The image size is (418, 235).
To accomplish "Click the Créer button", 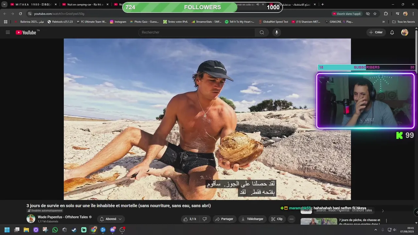I will (x=376, y=32).
